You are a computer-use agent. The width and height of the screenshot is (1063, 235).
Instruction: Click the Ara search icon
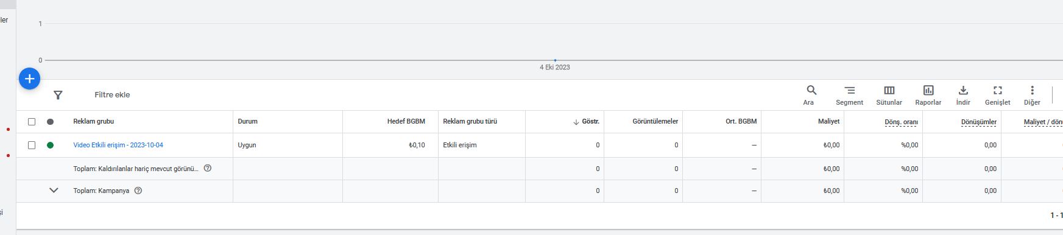811,90
